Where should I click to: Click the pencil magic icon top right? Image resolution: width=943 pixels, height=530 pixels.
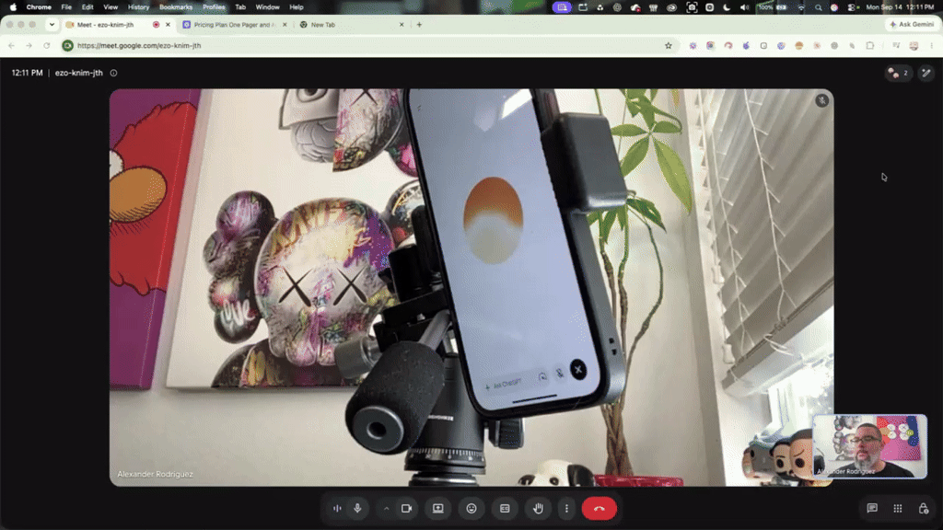(926, 73)
